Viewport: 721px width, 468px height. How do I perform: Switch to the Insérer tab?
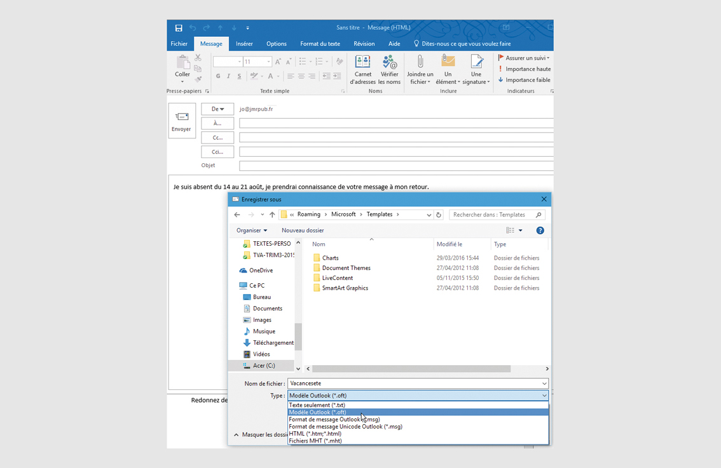(244, 44)
